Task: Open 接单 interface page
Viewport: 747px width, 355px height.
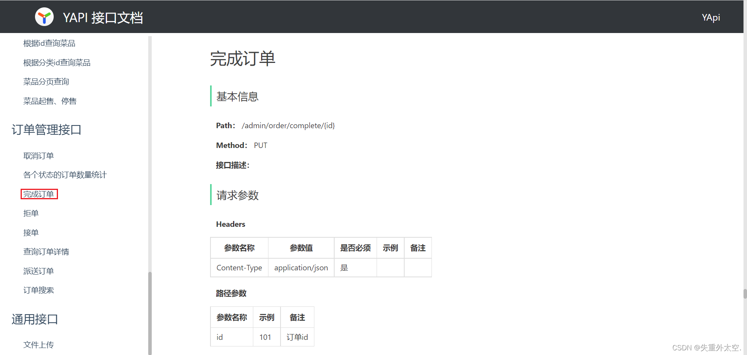Action: pos(31,233)
